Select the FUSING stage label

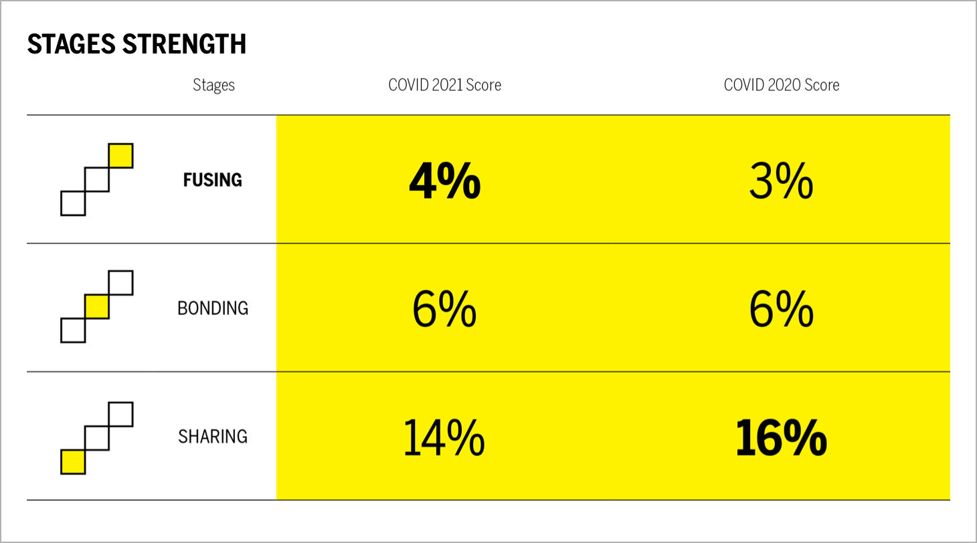pyautogui.click(x=213, y=180)
